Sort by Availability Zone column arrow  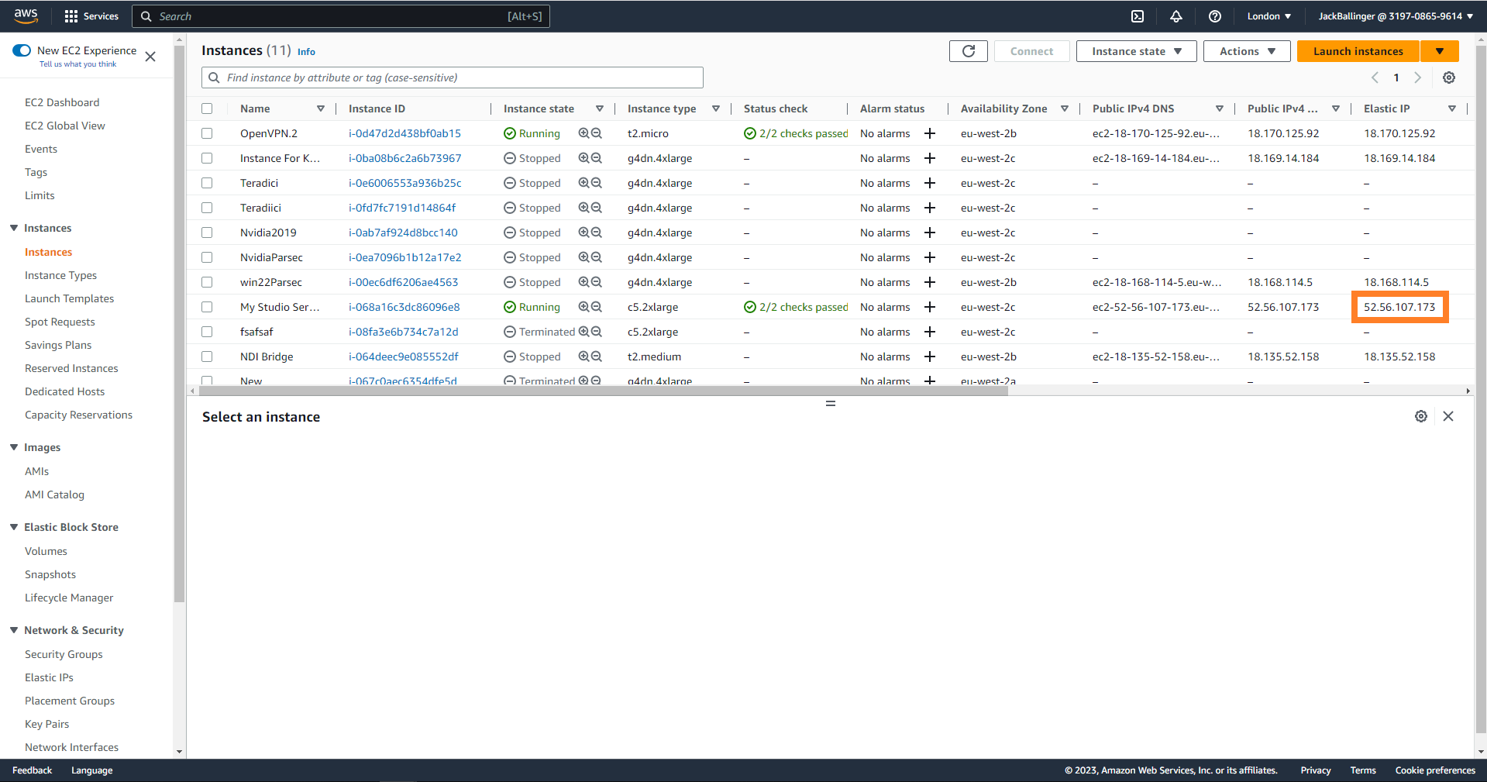click(x=1065, y=109)
